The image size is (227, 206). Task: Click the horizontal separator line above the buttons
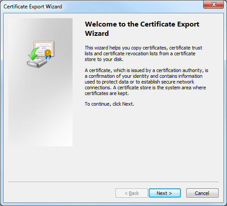(113, 182)
